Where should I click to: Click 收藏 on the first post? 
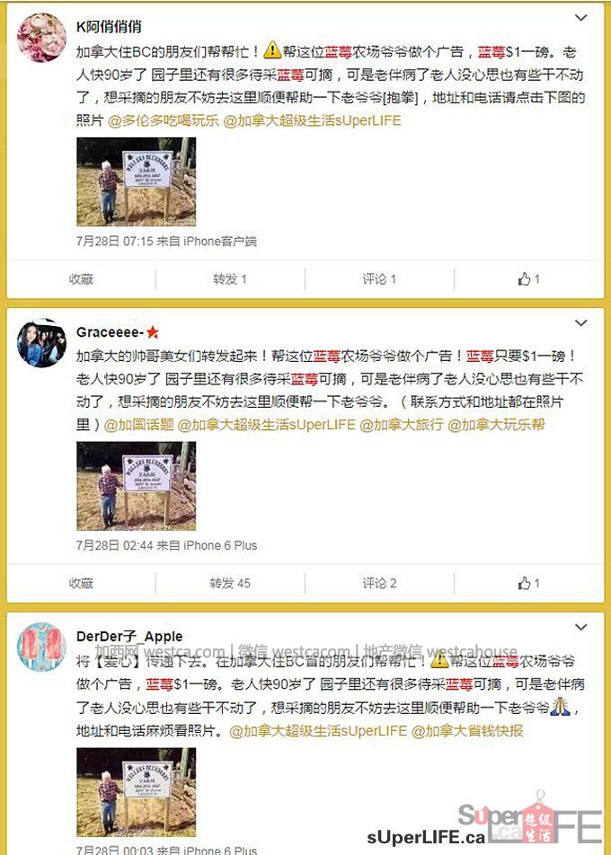point(81,279)
